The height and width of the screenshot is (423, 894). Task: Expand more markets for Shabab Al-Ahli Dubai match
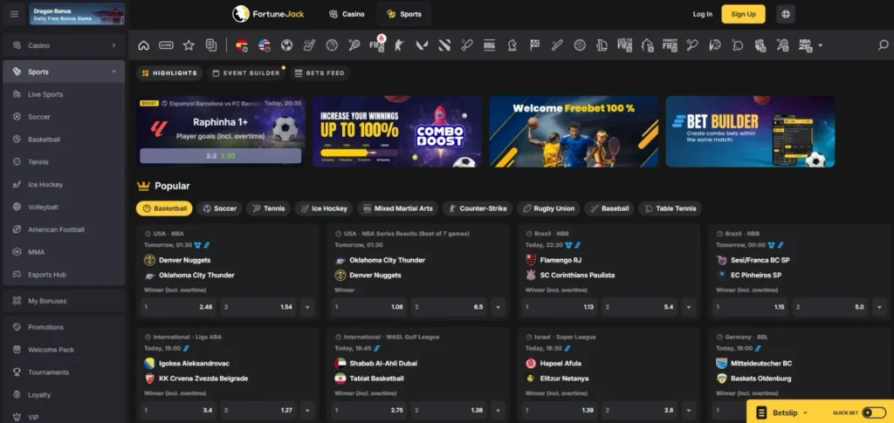click(498, 410)
